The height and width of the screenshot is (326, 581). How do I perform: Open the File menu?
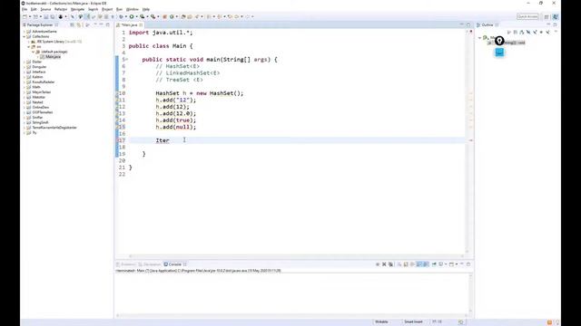pyautogui.click(x=25, y=9)
